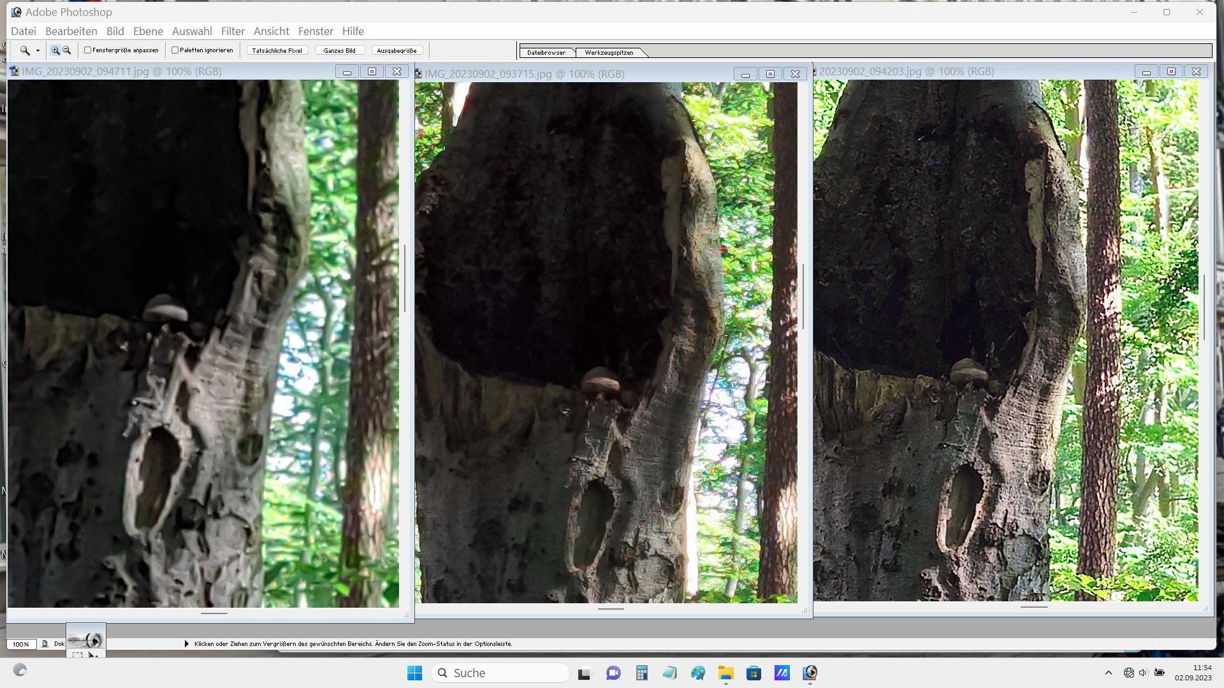Toggle the Paletten ignorieren checkbox

pos(175,50)
